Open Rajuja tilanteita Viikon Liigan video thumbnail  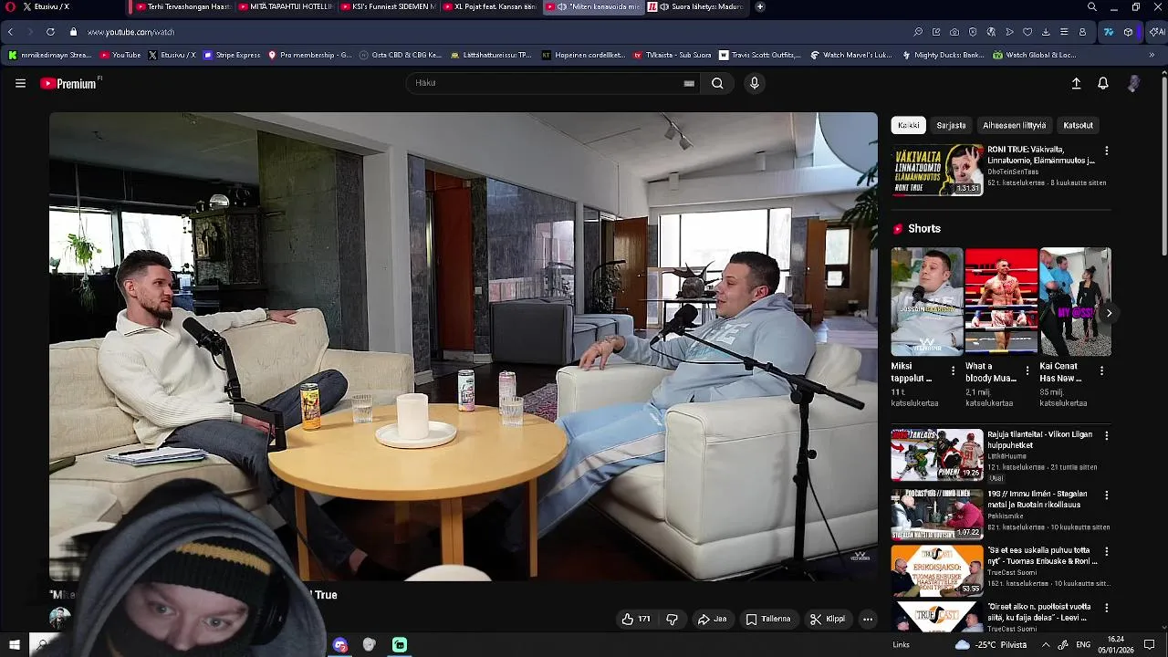(x=937, y=454)
